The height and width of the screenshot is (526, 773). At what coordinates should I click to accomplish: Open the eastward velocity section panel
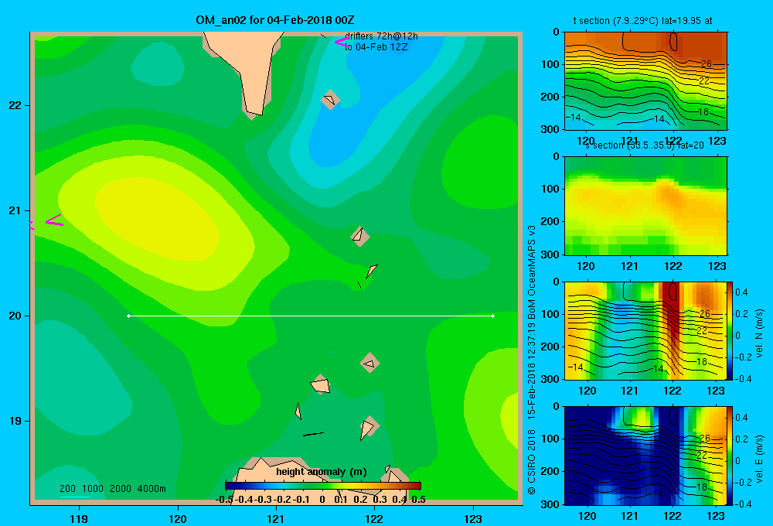point(645,456)
